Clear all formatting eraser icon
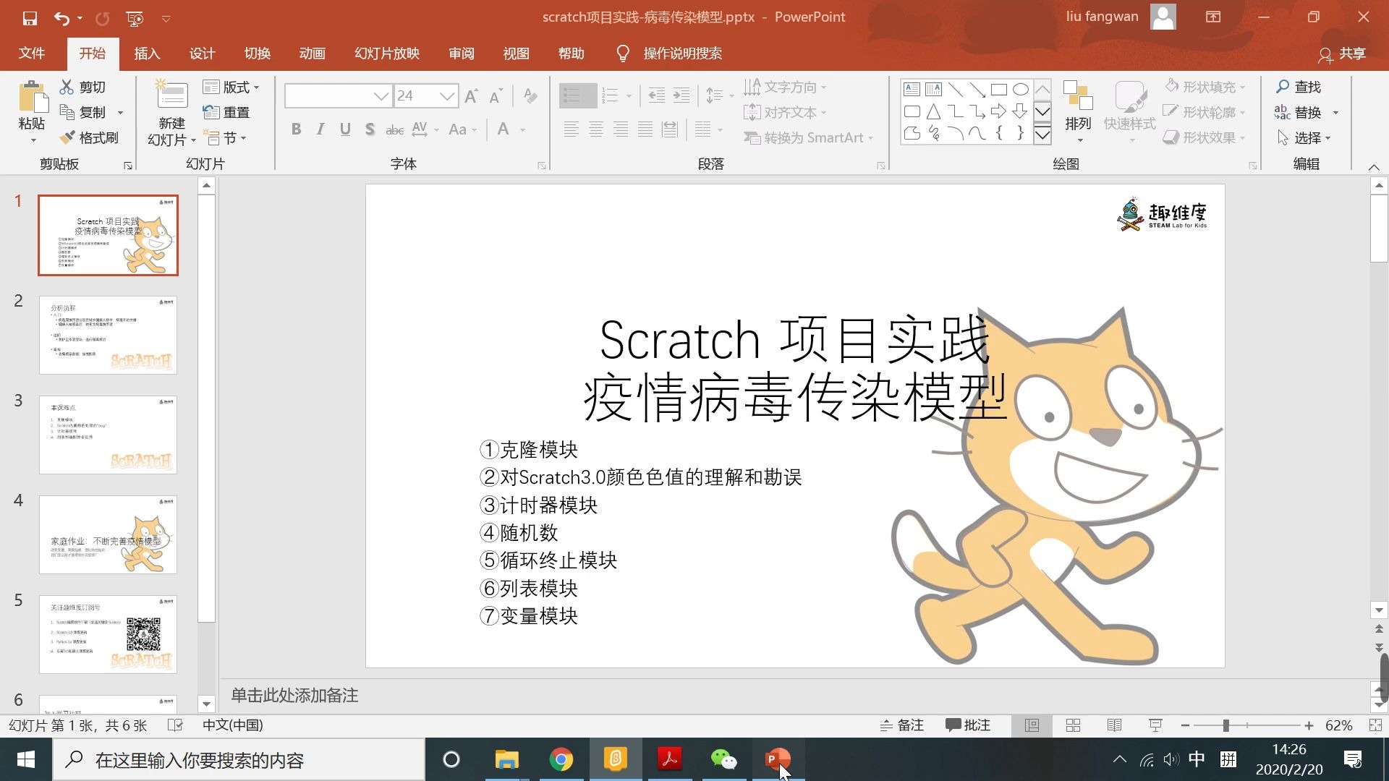The width and height of the screenshot is (1389, 781). tap(530, 96)
